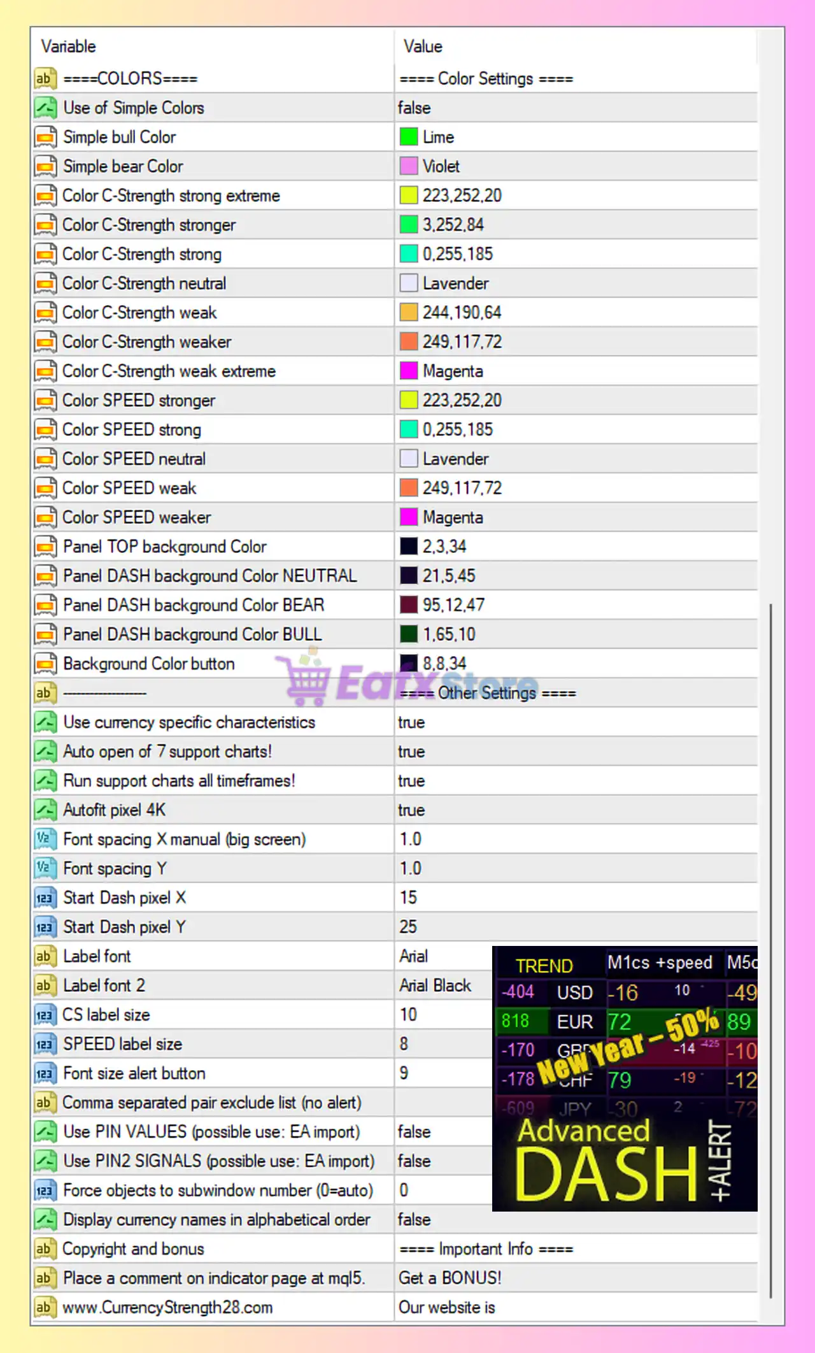The height and width of the screenshot is (1353, 815).
Task: Click the boolean icon next to Use of Simple Colors
Action: (45, 108)
